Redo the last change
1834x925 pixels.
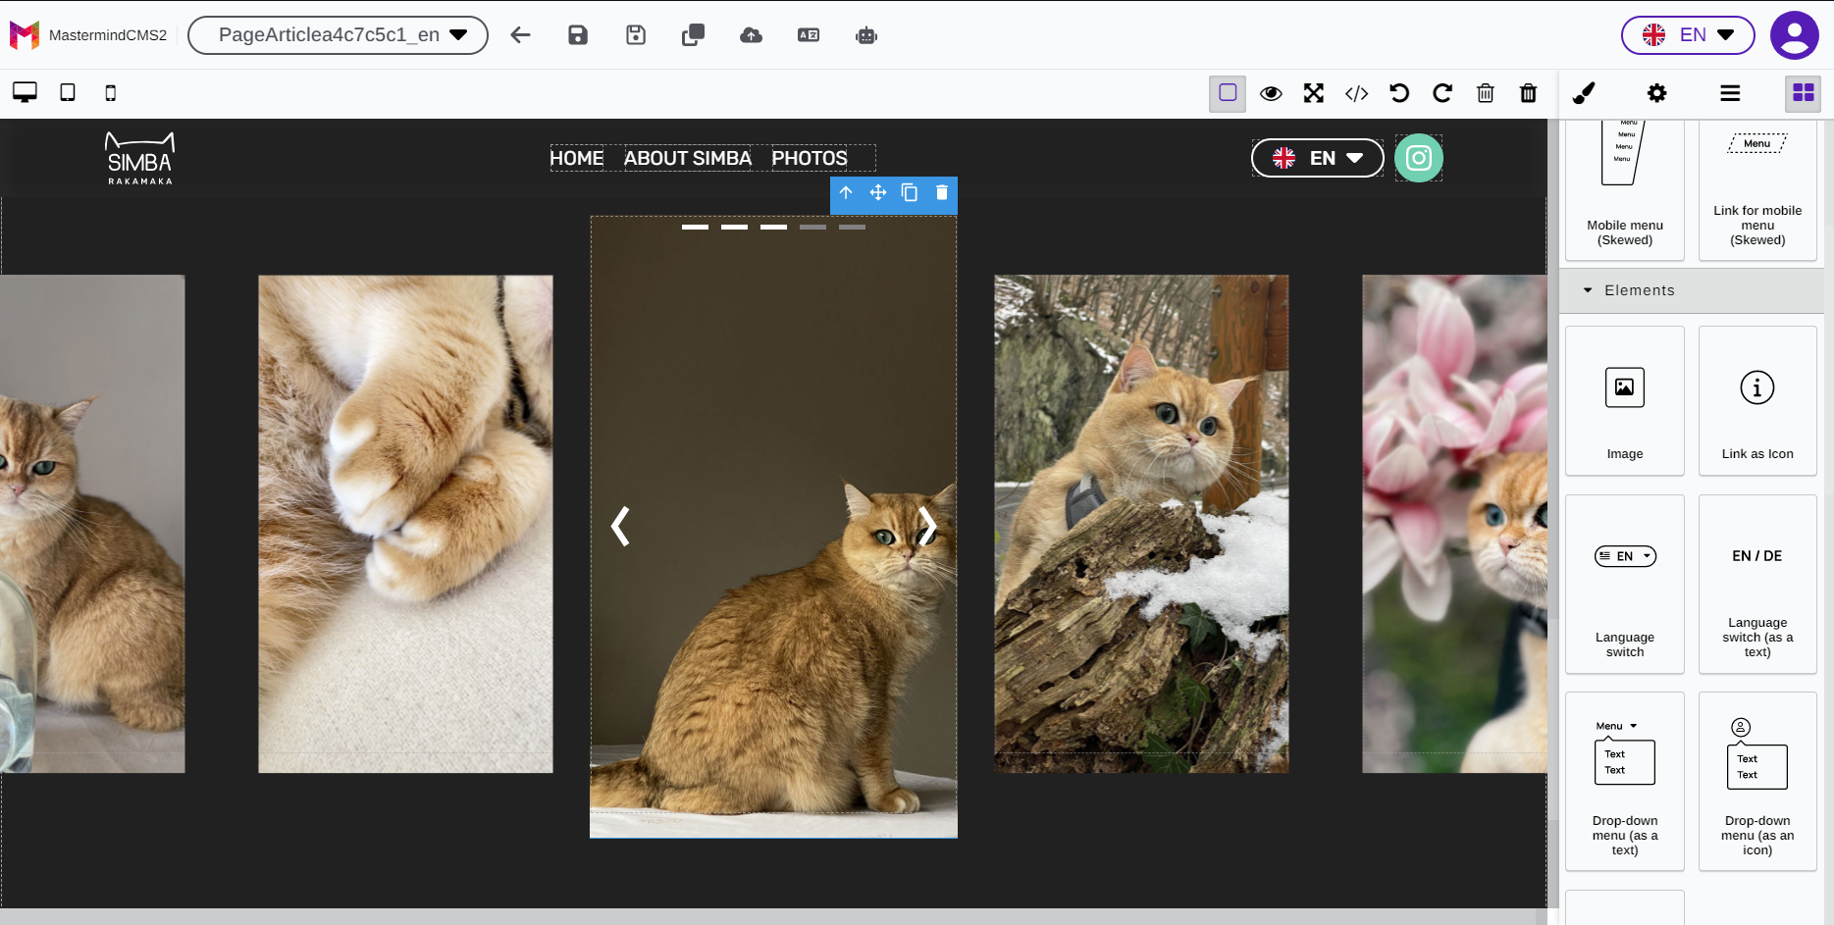click(x=1442, y=93)
